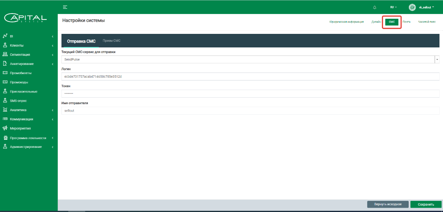443x212 pixels.
Task: Click the Имя отправителя sellout field
Action: point(250,111)
